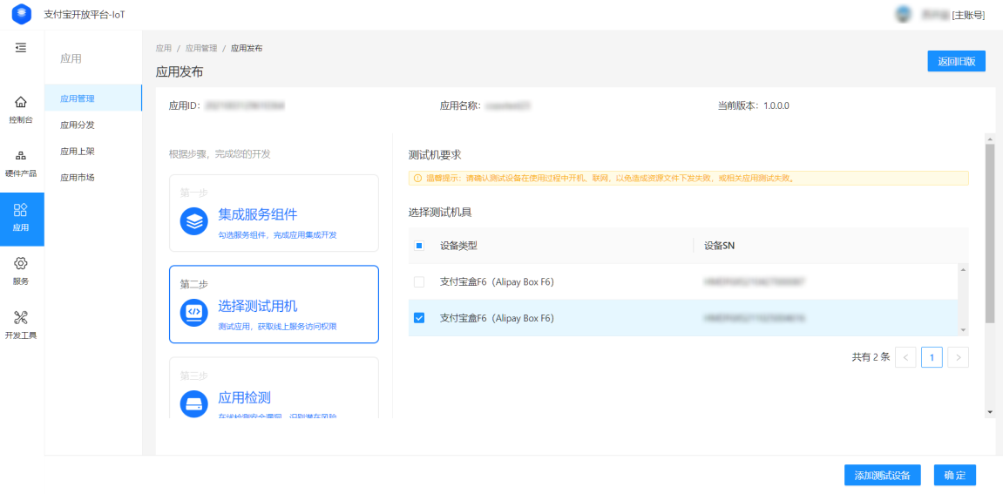Click the 设备SN column header

(x=719, y=246)
